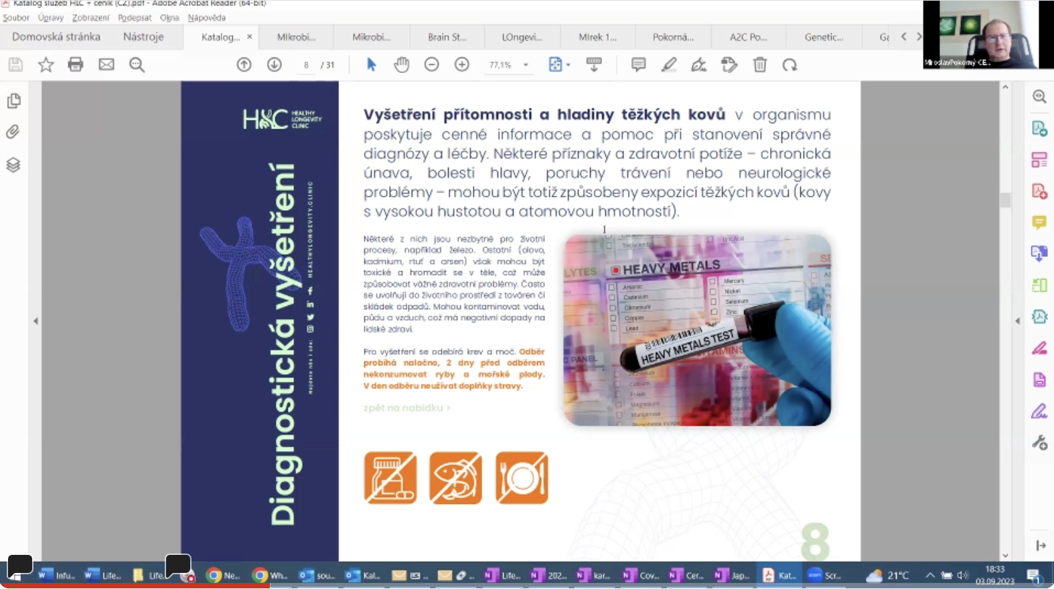Open the Export PDF tool in right pane
This screenshot has height=589, width=1054.
[x=1039, y=129]
